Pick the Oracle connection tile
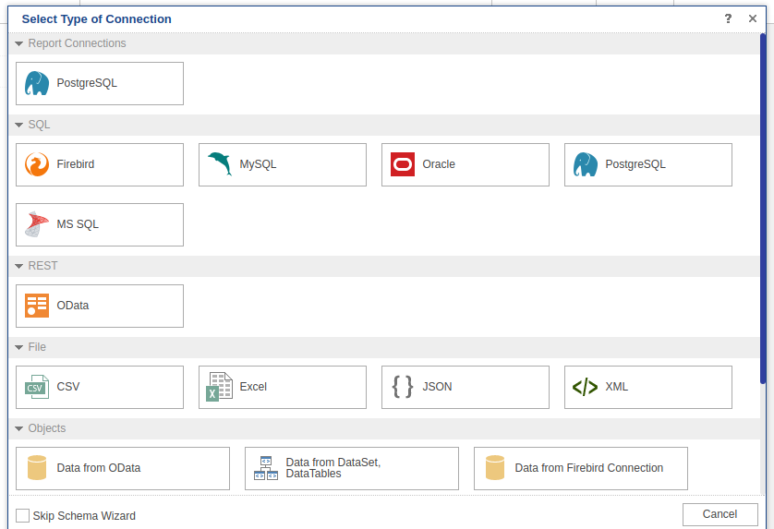 point(466,165)
